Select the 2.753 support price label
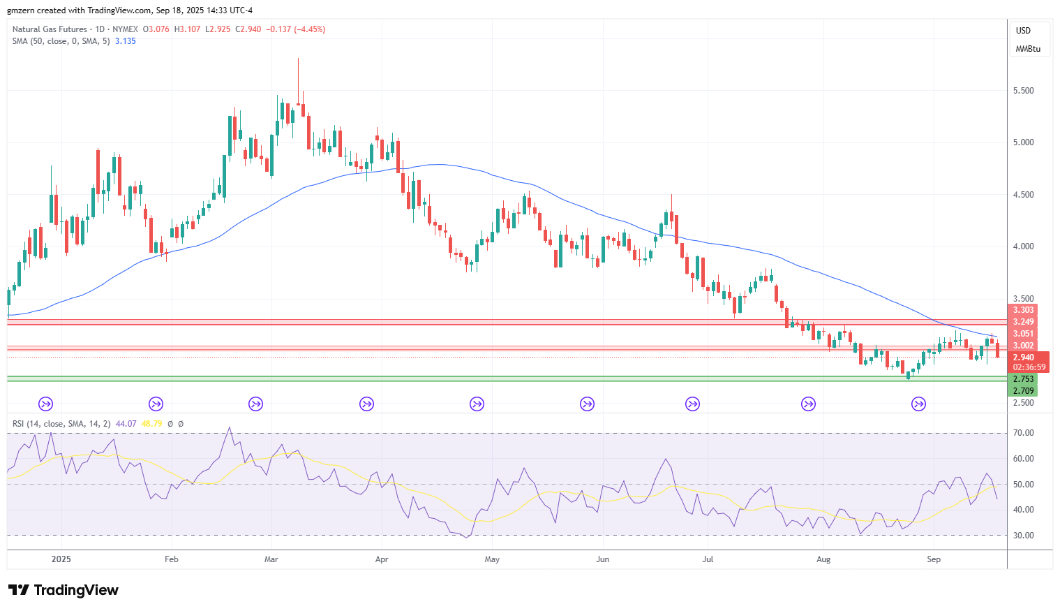The width and height of the screenshot is (1060, 611). point(1023,379)
